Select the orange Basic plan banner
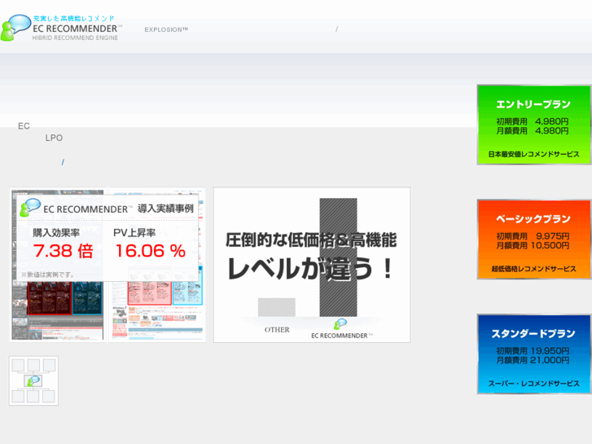Image resolution: width=592 pixels, height=444 pixels. (x=534, y=240)
